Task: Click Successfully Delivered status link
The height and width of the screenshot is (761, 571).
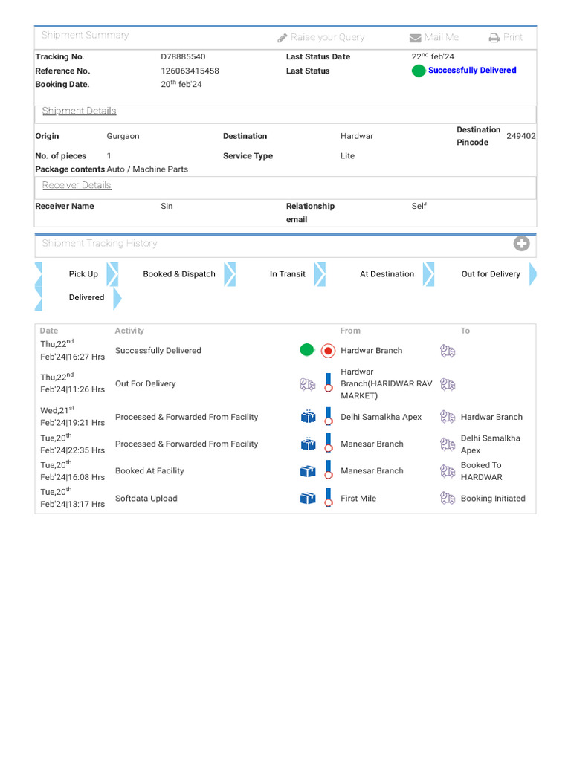Action: (472, 71)
